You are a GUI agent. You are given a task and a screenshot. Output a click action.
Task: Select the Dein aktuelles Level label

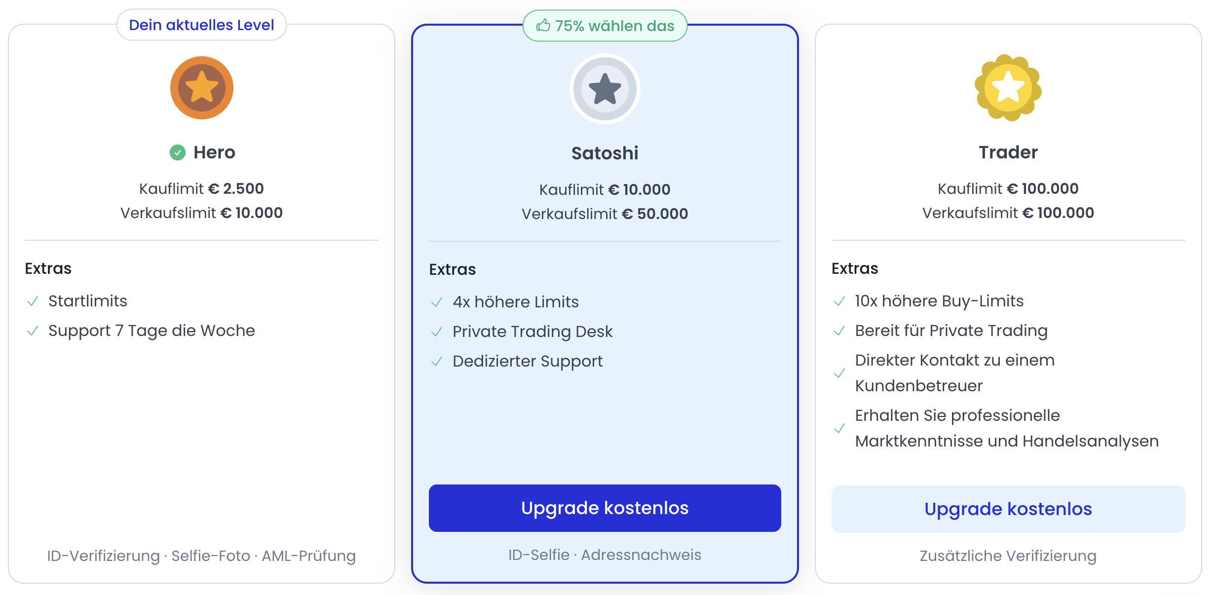(201, 25)
